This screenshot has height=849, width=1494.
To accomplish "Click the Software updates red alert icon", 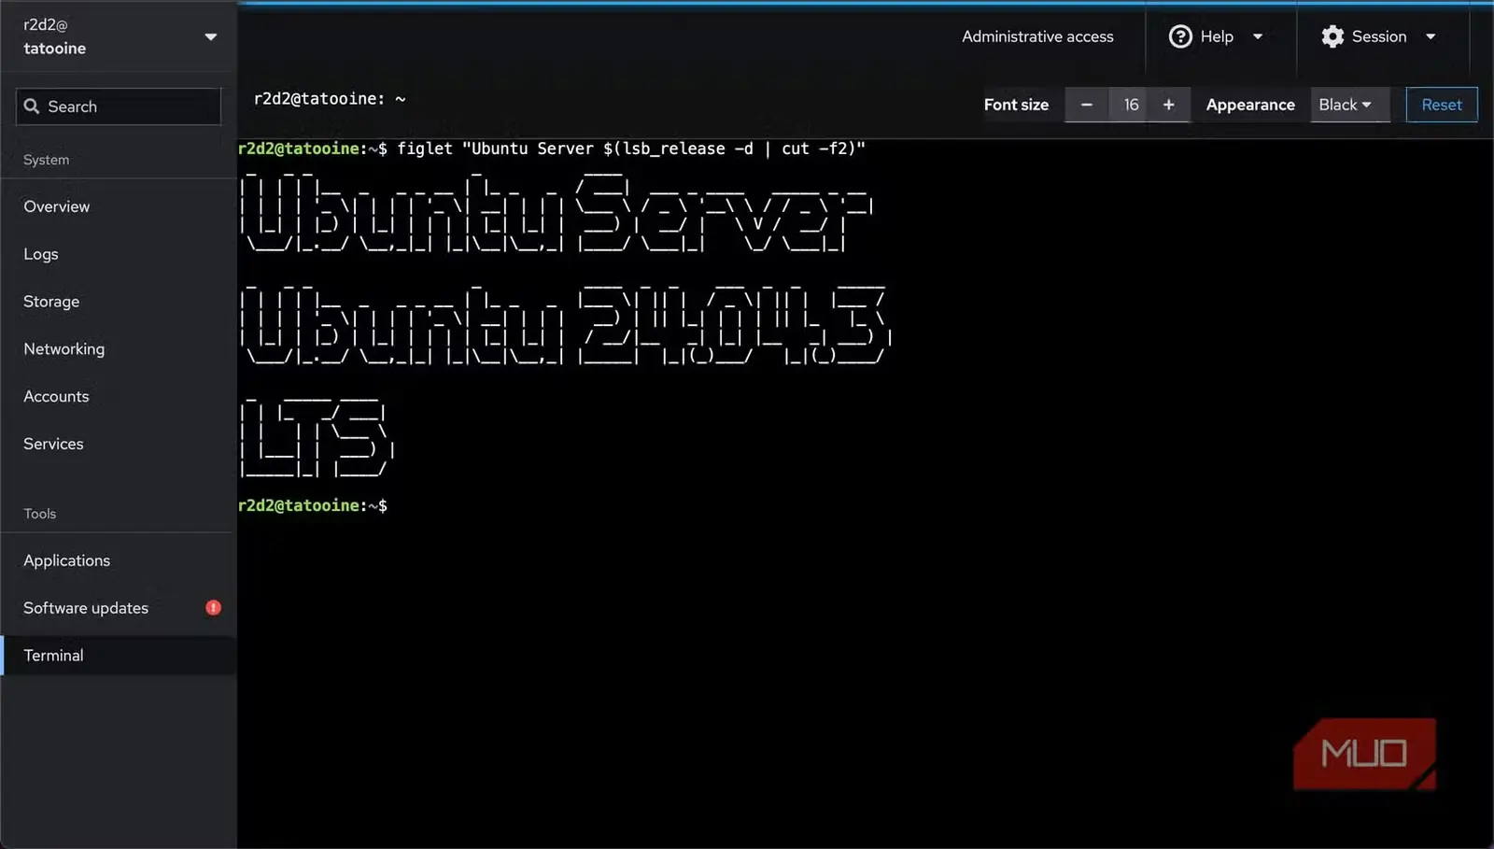I will click(x=213, y=608).
